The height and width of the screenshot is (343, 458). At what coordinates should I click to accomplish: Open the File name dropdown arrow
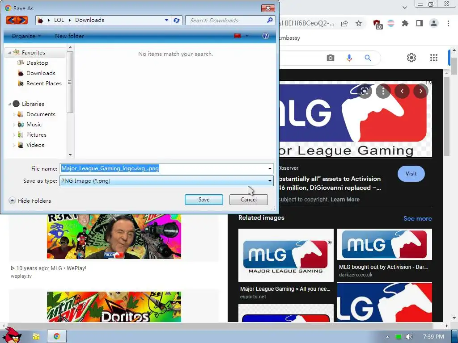(x=270, y=168)
